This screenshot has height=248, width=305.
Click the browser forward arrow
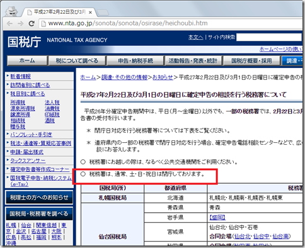(x=20, y=23)
